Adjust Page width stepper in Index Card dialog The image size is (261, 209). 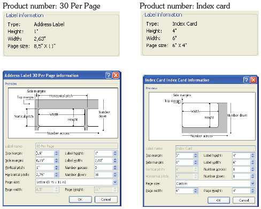pos(196,191)
